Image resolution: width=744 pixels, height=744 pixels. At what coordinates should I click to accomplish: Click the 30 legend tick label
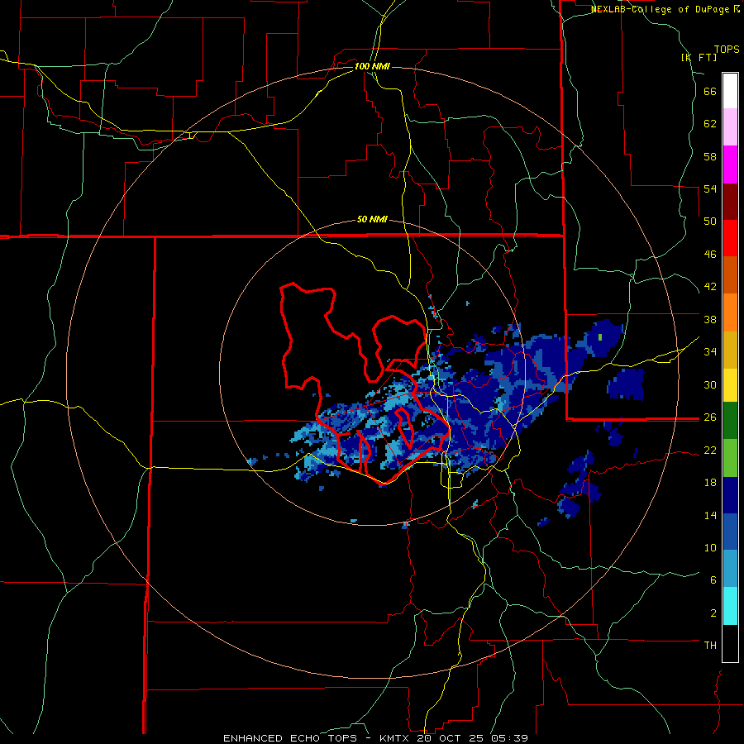click(x=710, y=384)
